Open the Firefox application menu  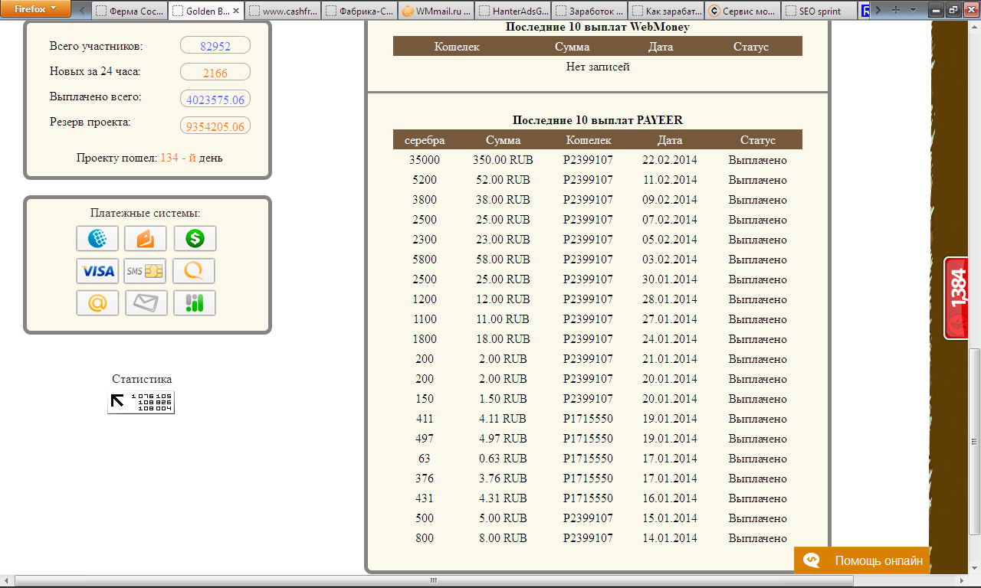point(35,9)
